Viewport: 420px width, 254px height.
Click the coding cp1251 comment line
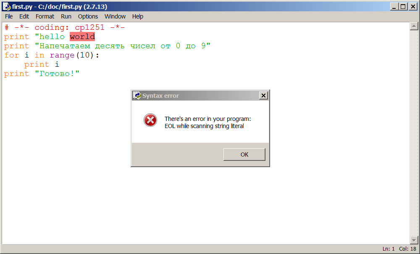[x=65, y=27]
